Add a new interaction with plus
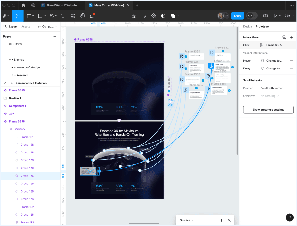The width and height of the screenshot is (297, 226). (292, 37)
